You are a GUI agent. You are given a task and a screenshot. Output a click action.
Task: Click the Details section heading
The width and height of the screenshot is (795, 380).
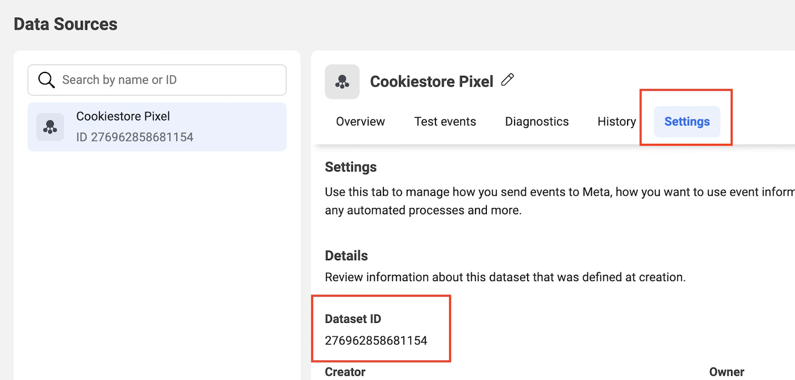click(346, 256)
